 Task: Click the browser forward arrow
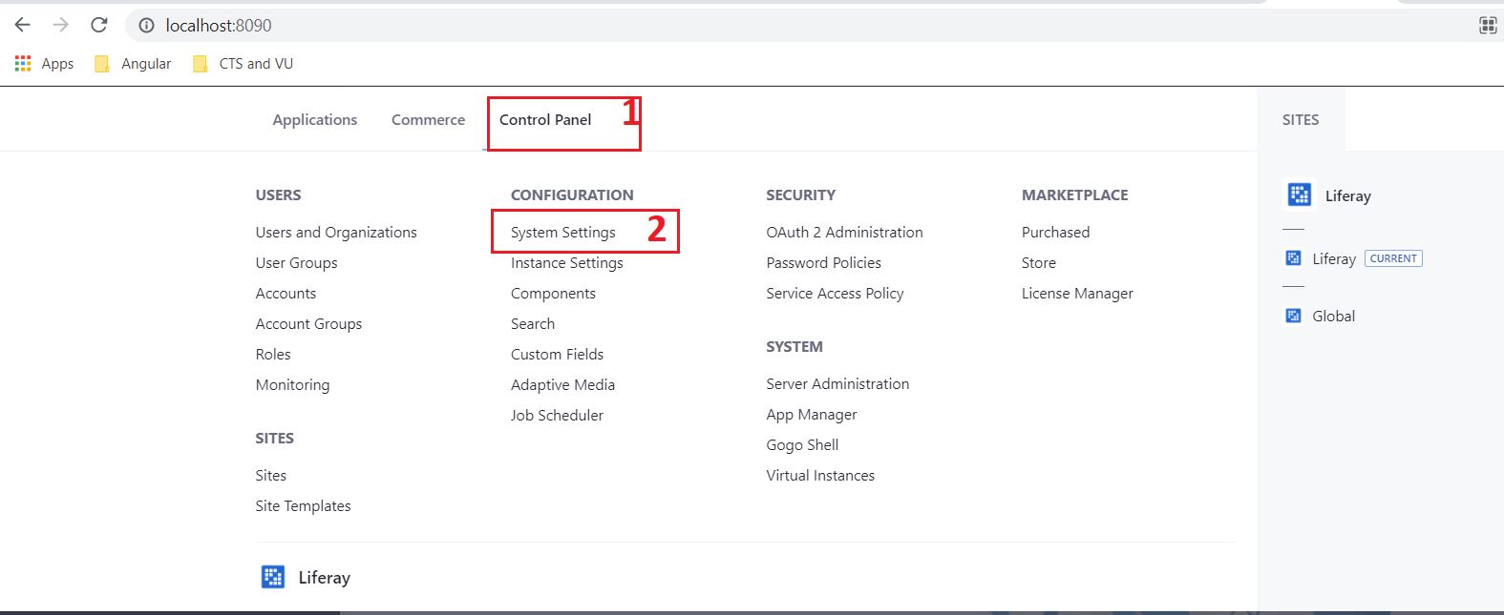60,26
